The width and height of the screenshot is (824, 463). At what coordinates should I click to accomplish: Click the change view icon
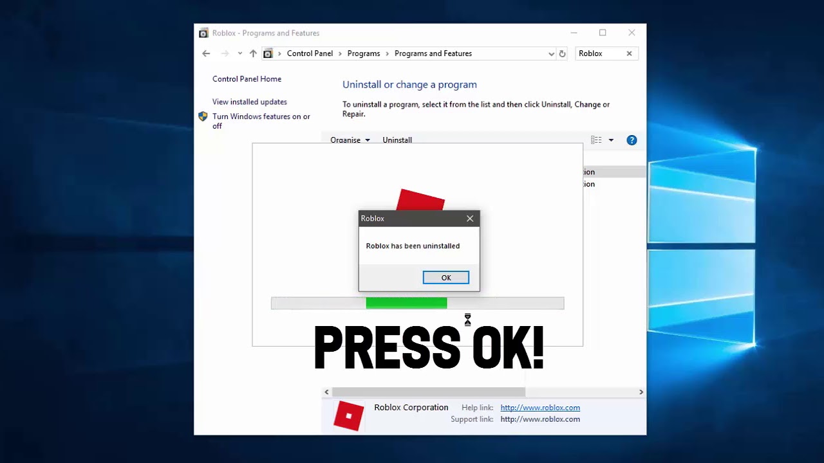click(596, 140)
